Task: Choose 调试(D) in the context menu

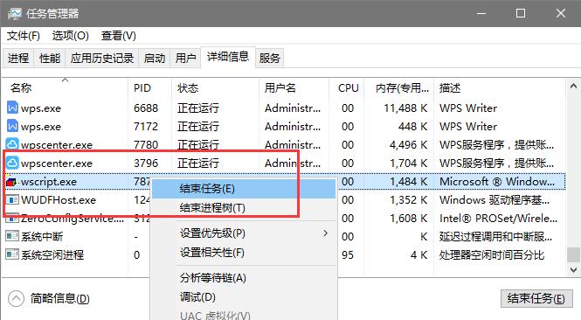Action: [244, 297]
